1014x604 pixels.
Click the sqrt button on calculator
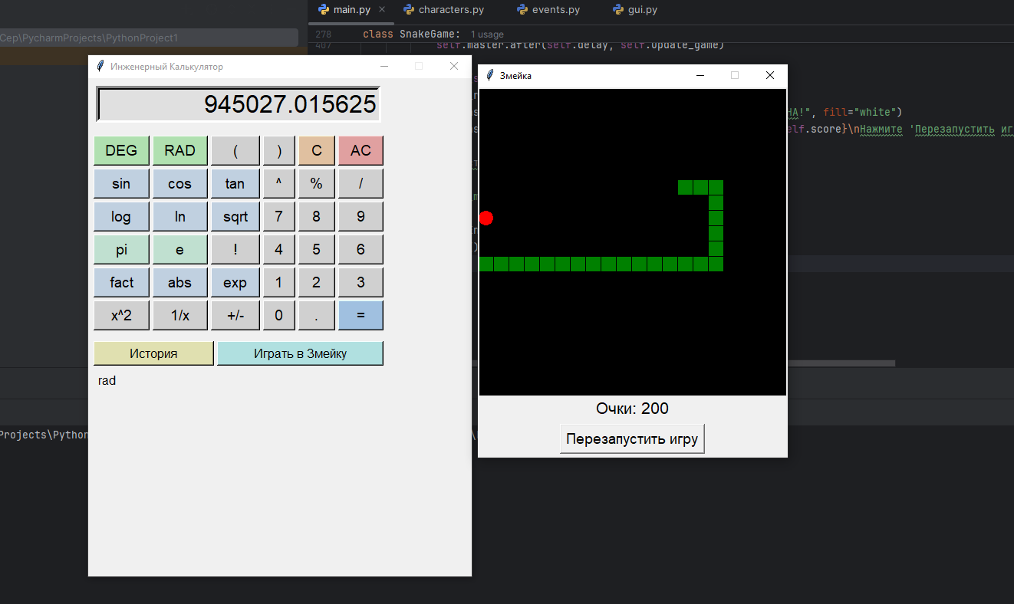pos(235,216)
